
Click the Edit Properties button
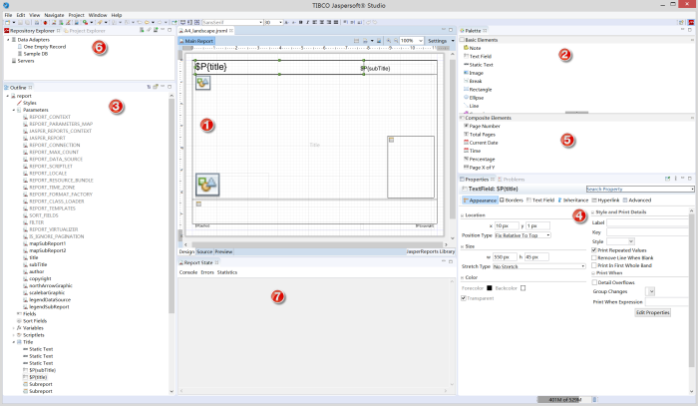(x=652, y=312)
